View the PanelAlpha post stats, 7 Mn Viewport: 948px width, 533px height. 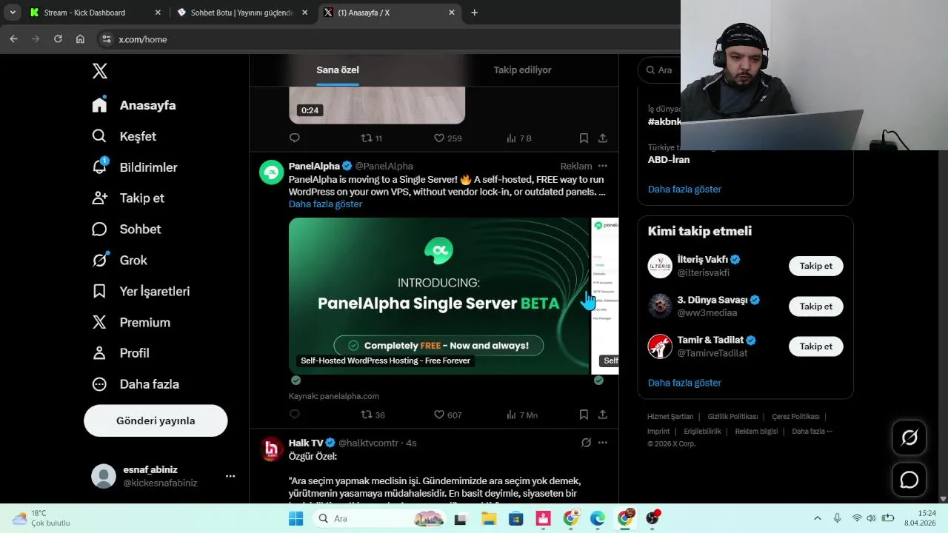521,415
